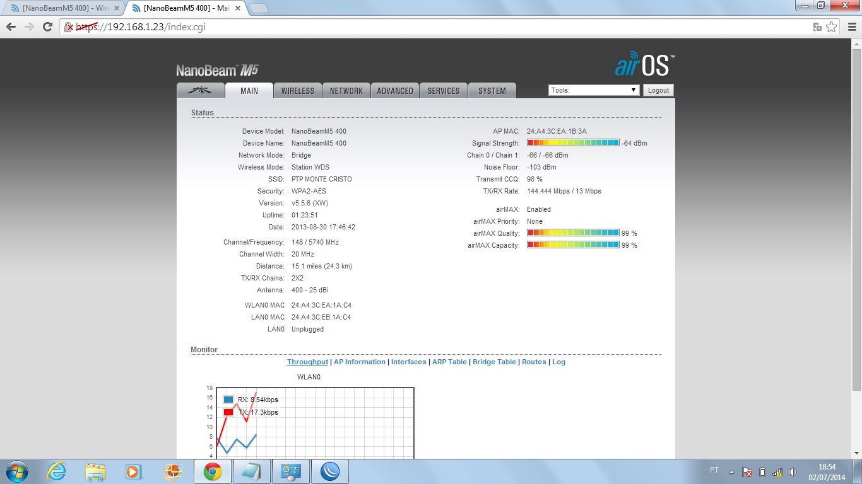Open the orange flower photo app on taskbar
Screen dimensions: 862x484
point(172,471)
